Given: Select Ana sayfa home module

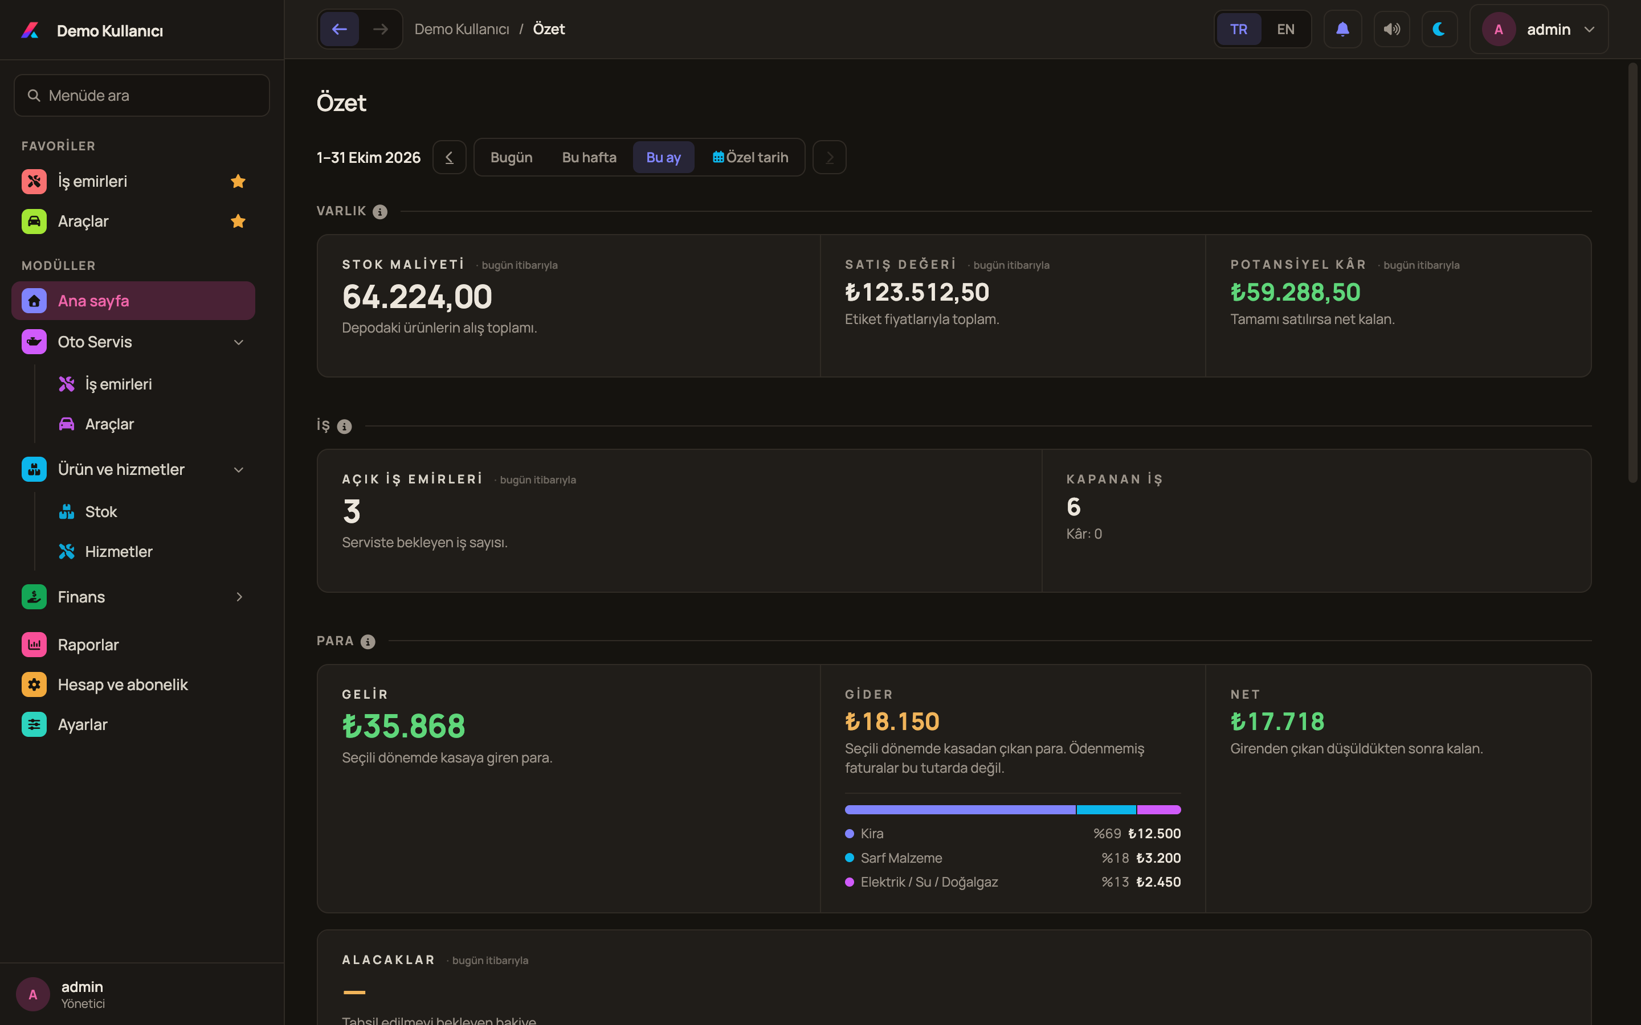Looking at the screenshot, I should coord(133,300).
